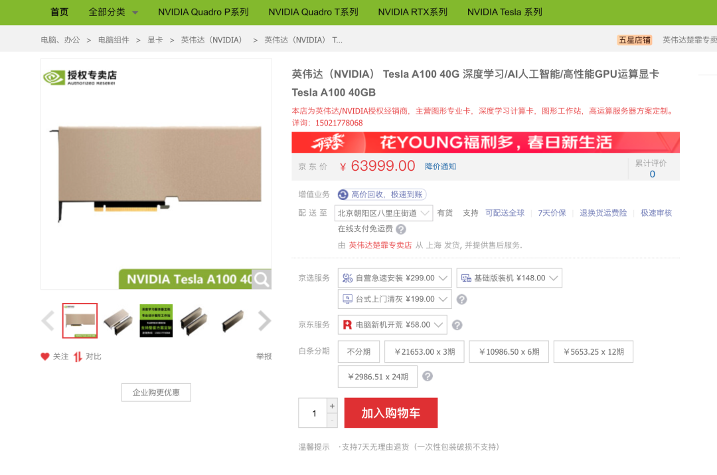Show next thumbnails with right arrow
717x475 pixels.
click(x=265, y=320)
